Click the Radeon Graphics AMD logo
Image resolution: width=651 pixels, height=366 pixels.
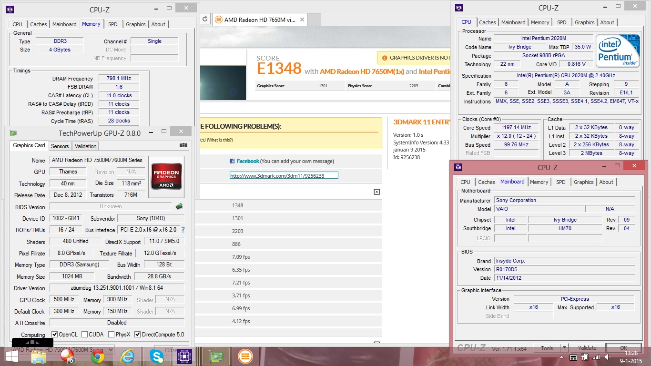[x=166, y=177]
